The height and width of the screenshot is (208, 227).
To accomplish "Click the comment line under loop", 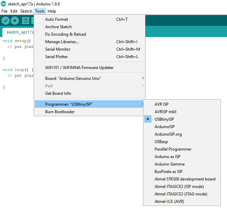I will coord(20,76).
